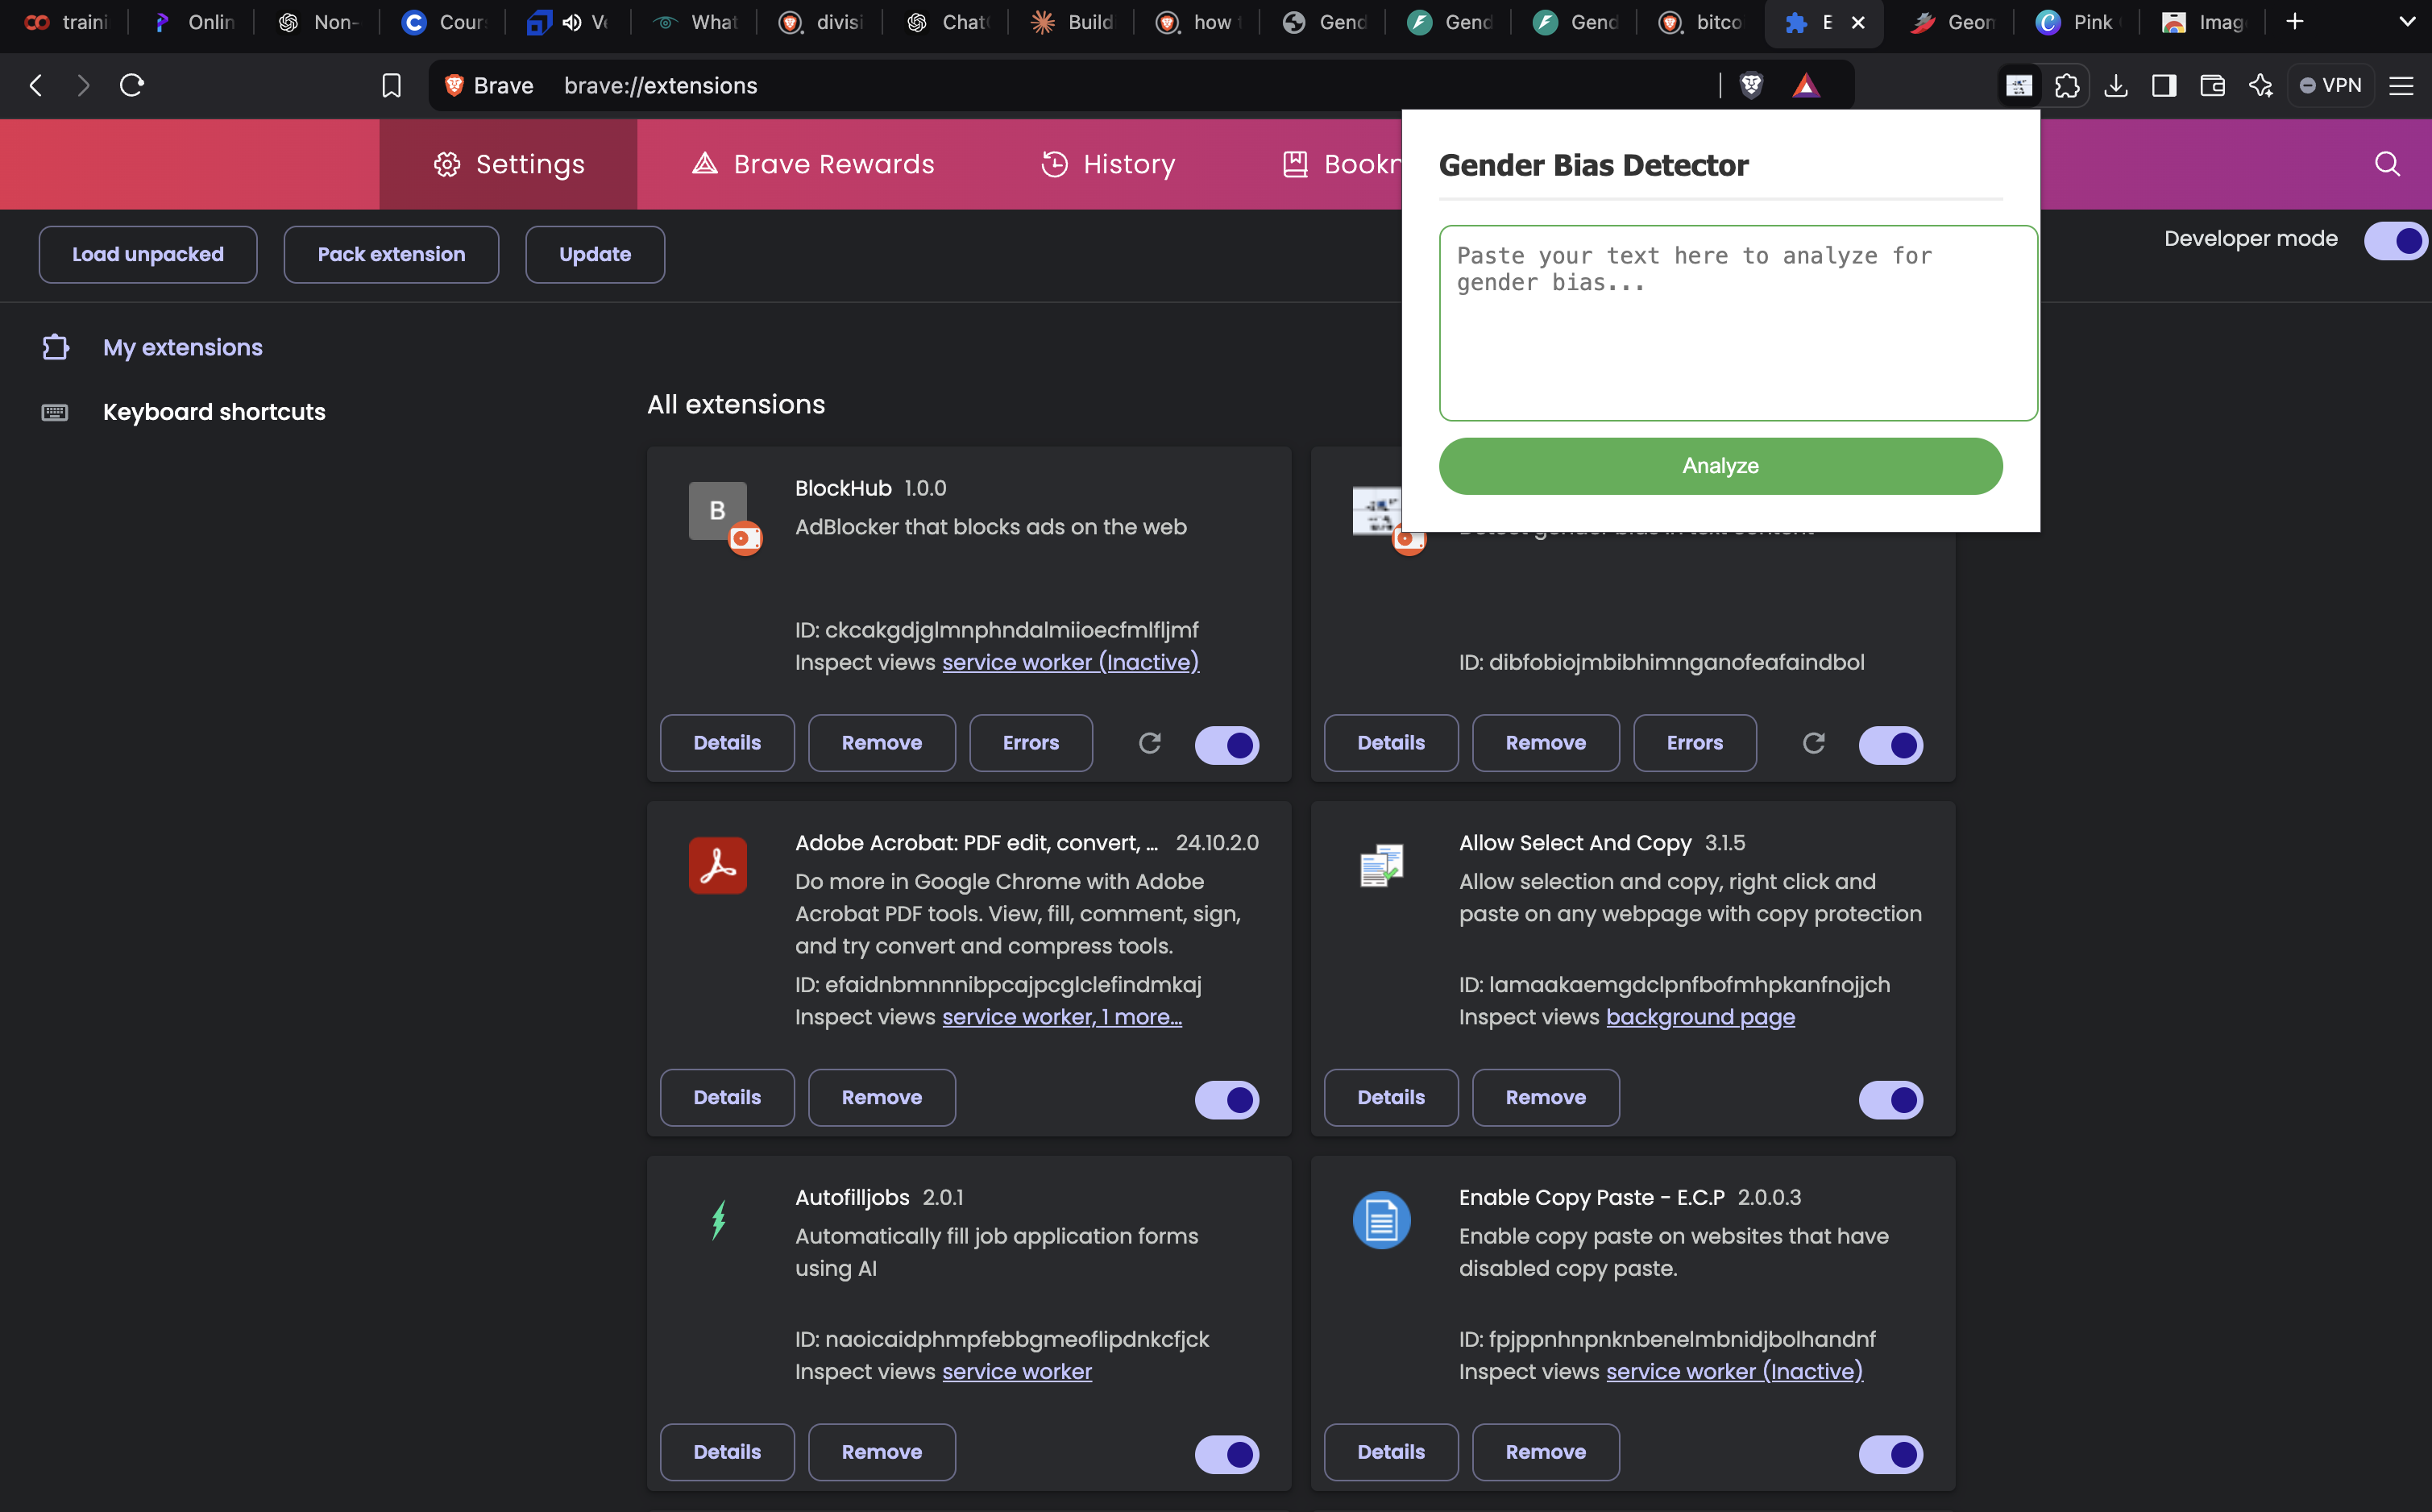This screenshot has height=1512, width=2432.
Task: Click the Leo AI sparkle icon
Action: pyautogui.click(x=2260, y=85)
